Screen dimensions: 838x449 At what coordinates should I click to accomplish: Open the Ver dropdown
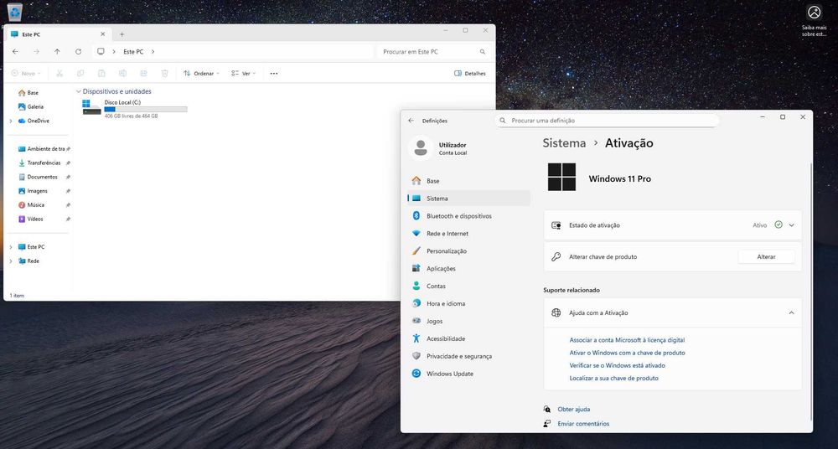coord(244,73)
